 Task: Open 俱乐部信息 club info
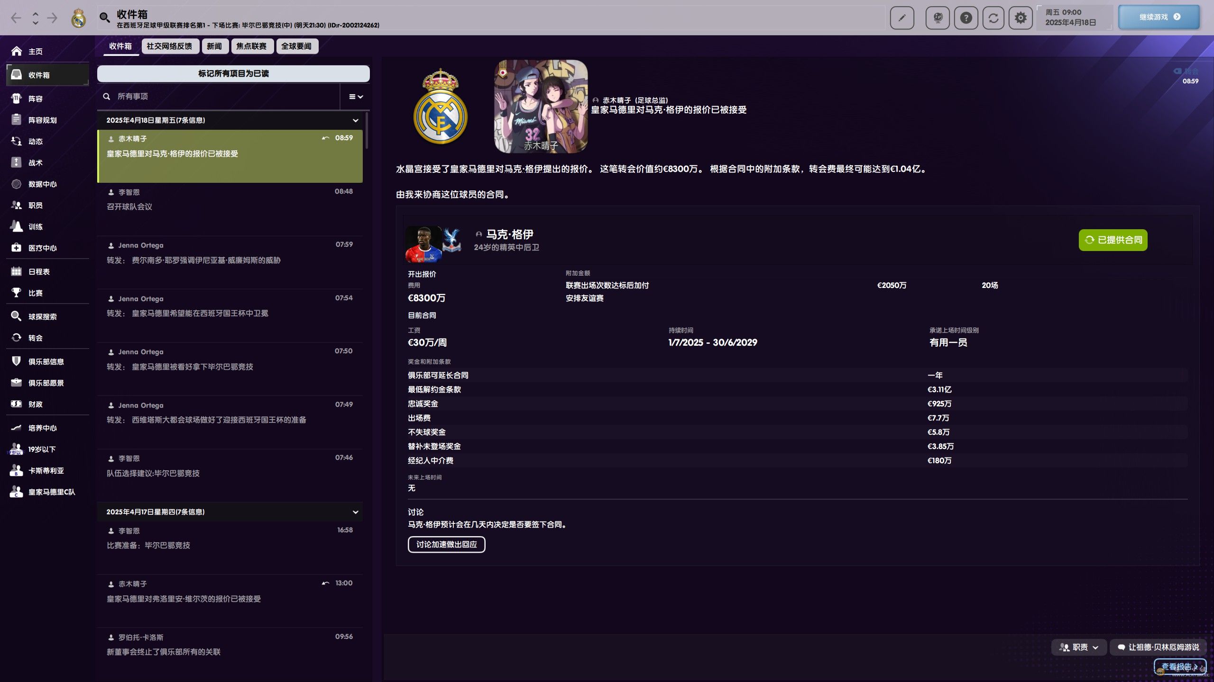(47, 361)
